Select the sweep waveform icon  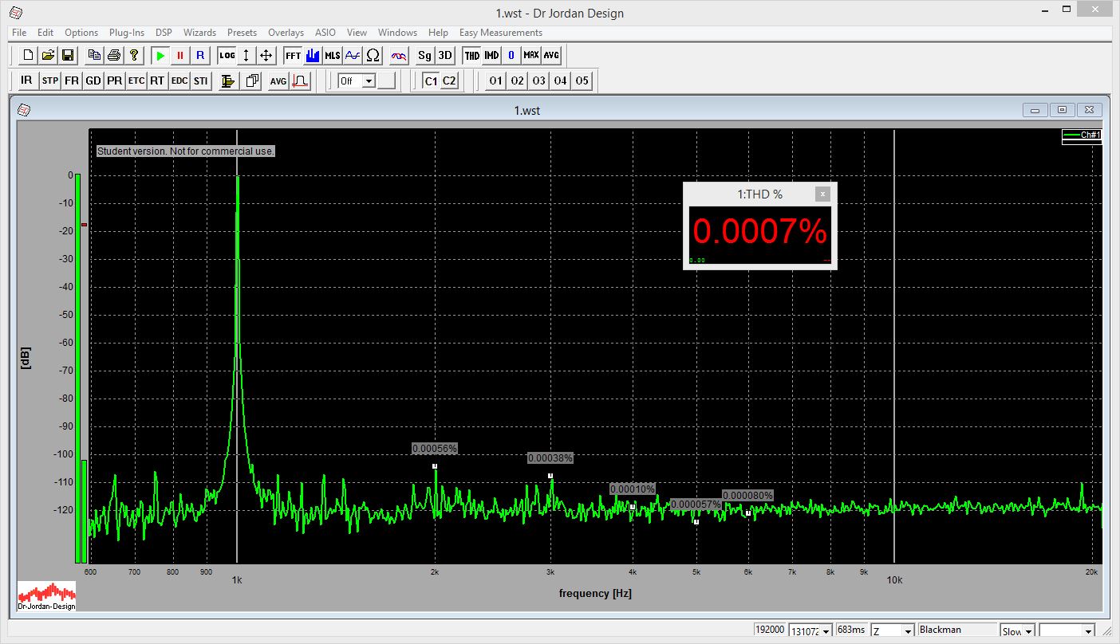pos(353,55)
